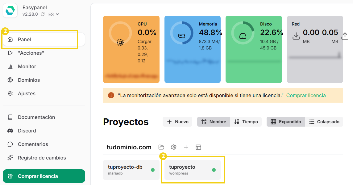Screen dimensions: 353x185
Task: Toggle sorting by Nombre
Action: coord(213,122)
